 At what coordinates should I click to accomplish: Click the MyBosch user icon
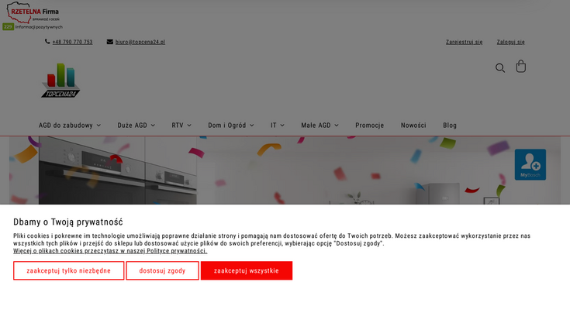[530, 164]
